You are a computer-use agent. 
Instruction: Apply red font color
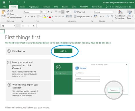click(50, 17)
